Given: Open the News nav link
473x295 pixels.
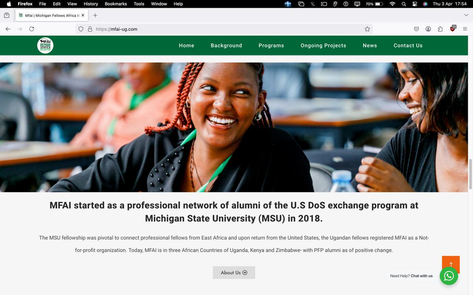Looking at the screenshot, I should pyautogui.click(x=370, y=46).
